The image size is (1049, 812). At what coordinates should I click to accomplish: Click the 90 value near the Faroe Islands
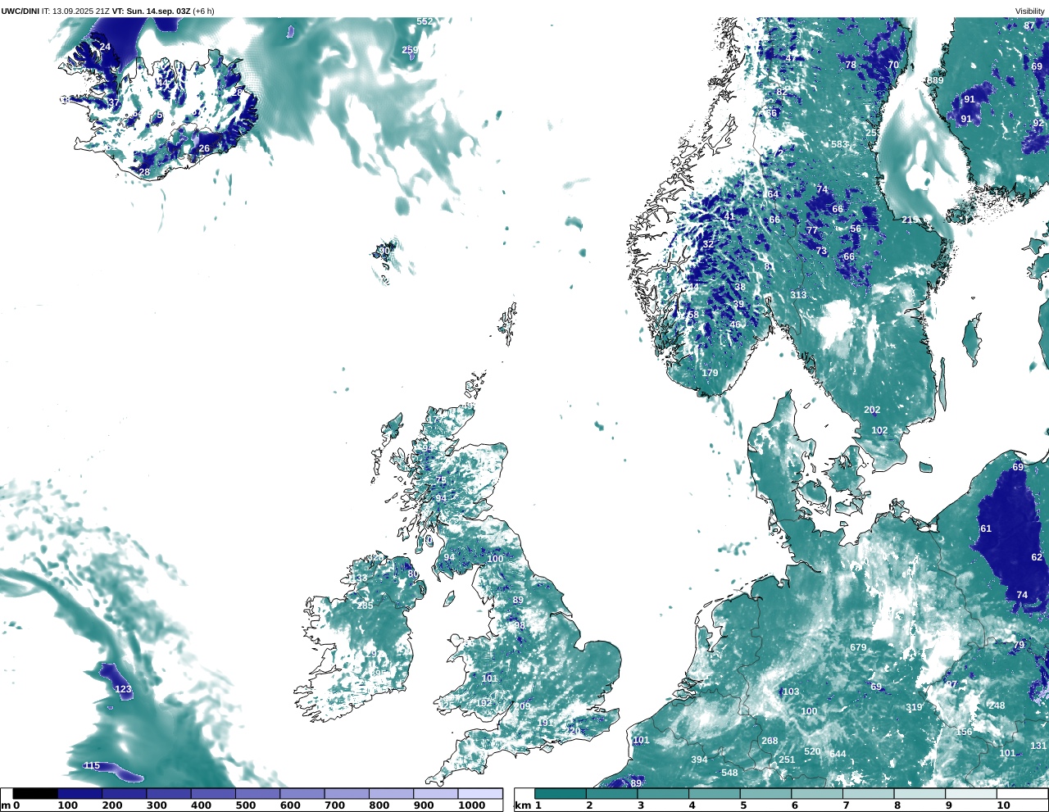pyautogui.click(x=384, y=251)
